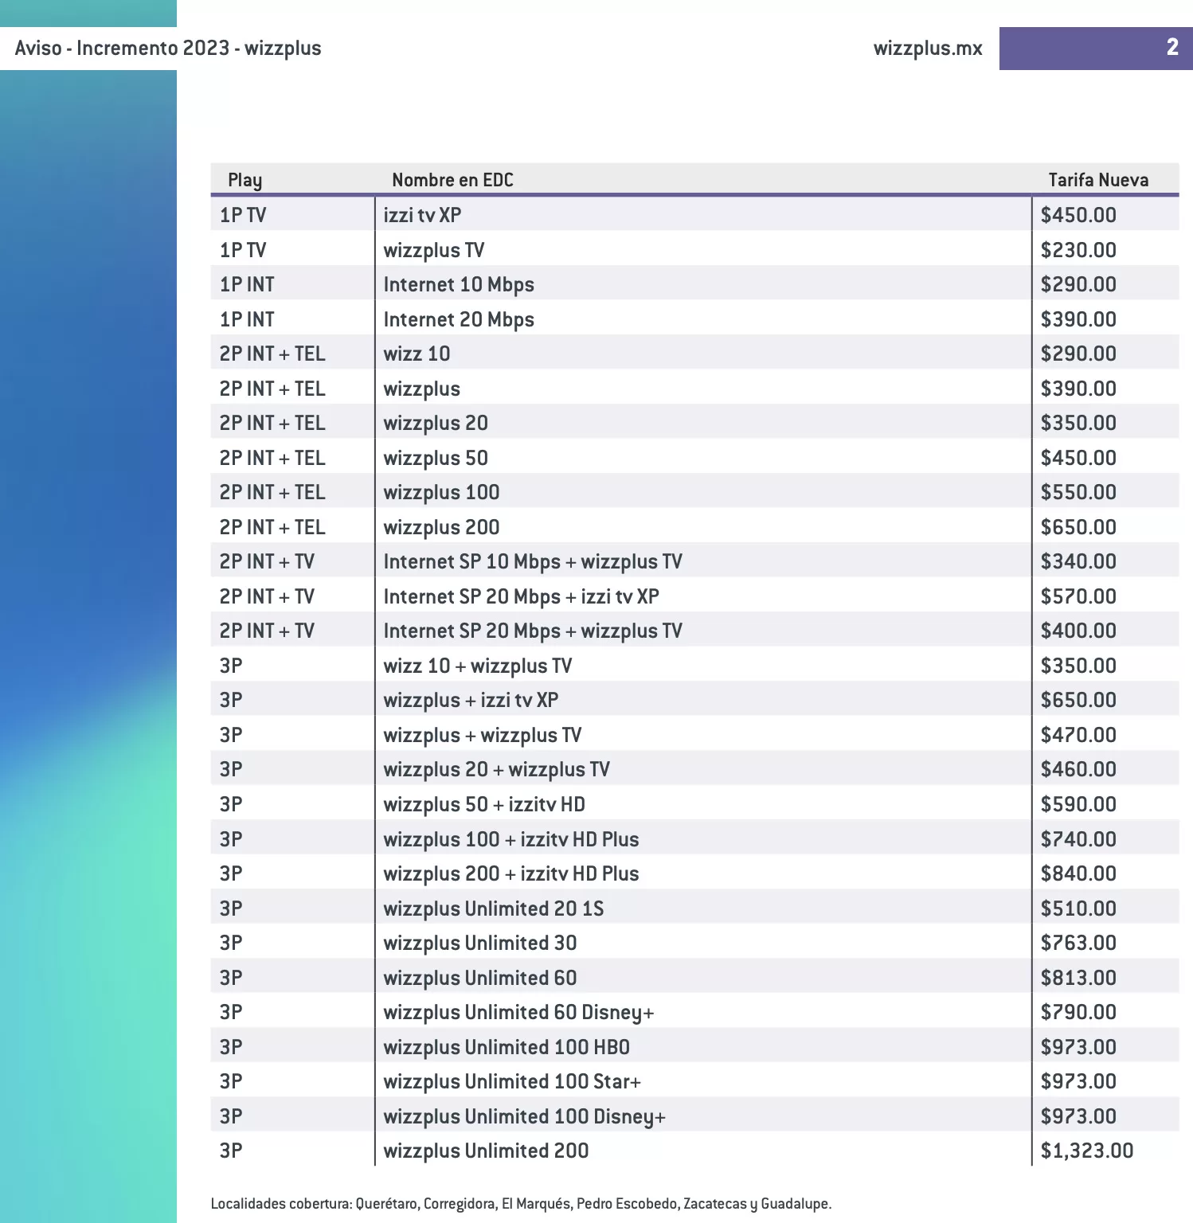The image size is (1193, 1223).
Task: Click the page number 2 box
Action: point(1096,49)
